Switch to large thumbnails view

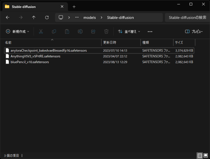click(x=206, y=155)
